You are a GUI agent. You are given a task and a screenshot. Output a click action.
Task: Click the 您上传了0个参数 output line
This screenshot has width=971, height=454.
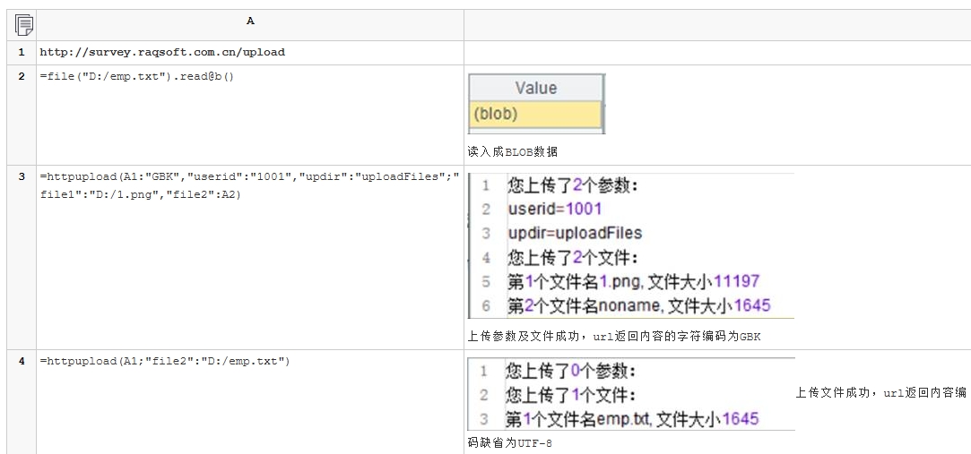[571, 370]
